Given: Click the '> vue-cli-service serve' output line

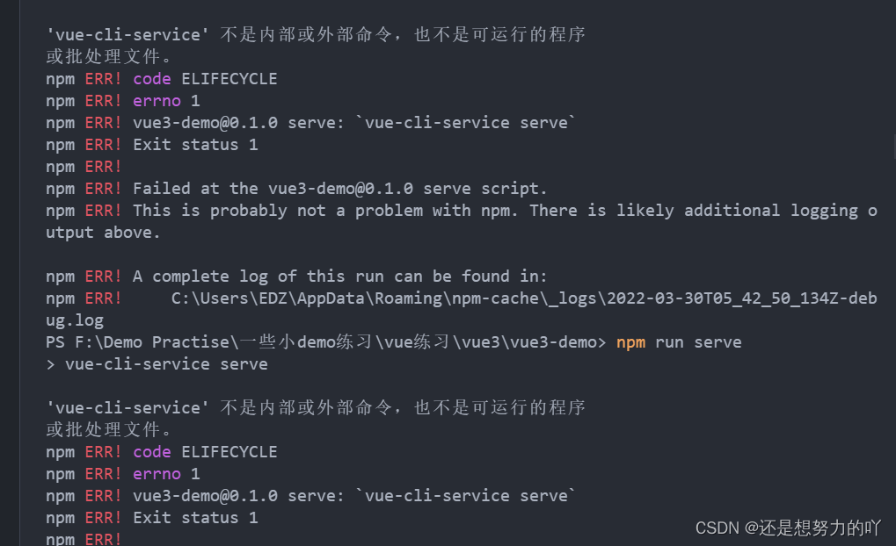Looking at the screenshot, I should tap(157, 364).
